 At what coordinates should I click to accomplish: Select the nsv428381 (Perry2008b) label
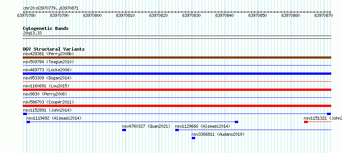pyautogui.click(x=48, y=54)
